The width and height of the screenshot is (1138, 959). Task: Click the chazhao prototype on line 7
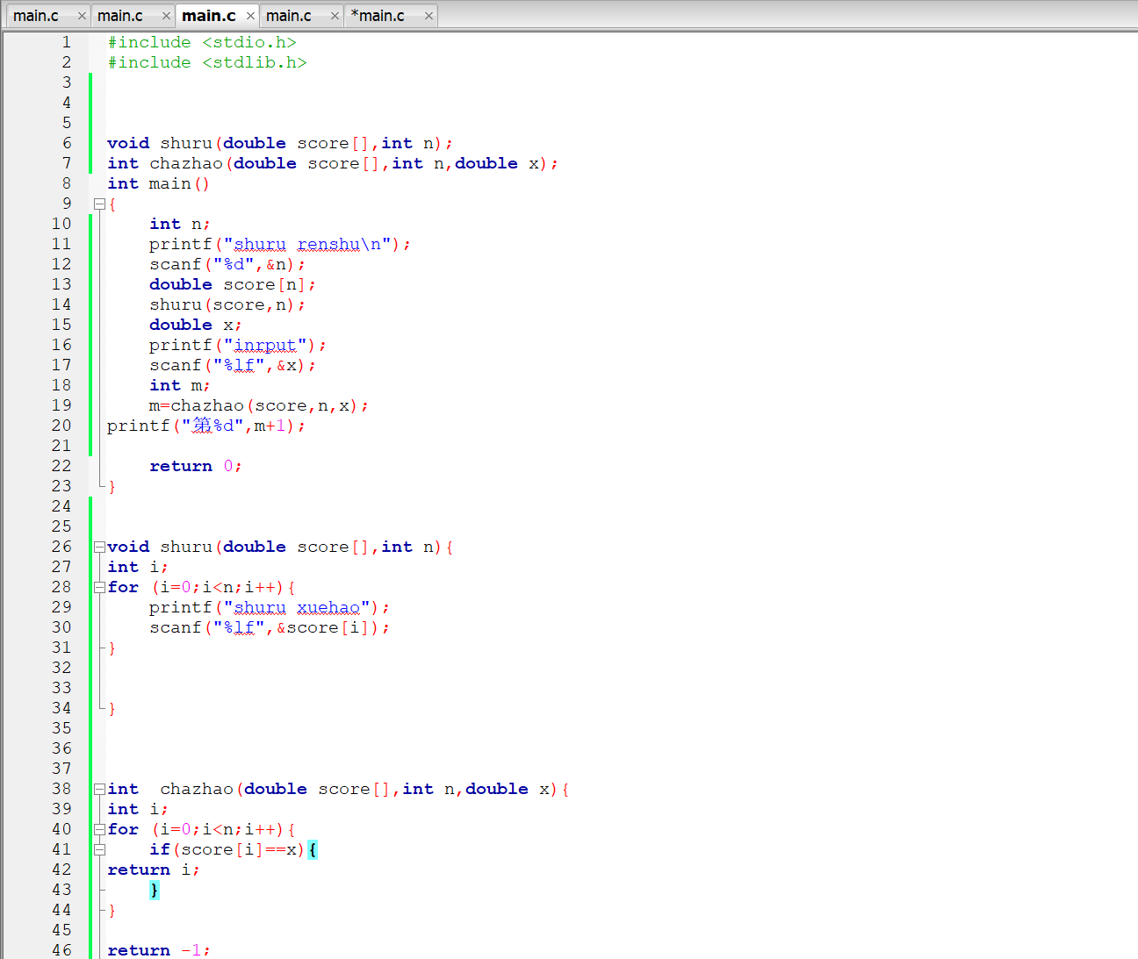tap(333, 163)
